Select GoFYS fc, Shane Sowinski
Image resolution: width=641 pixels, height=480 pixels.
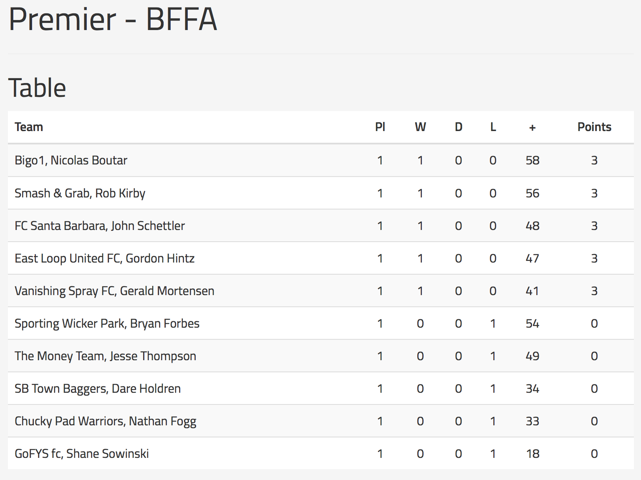tap(320, 454)
